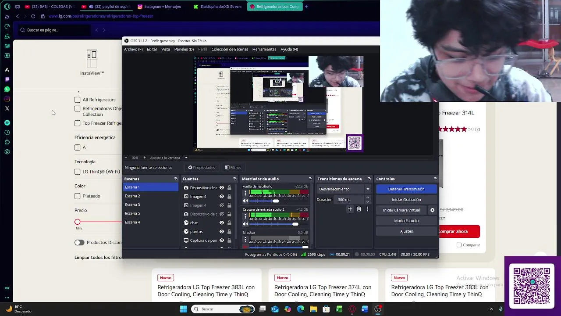Open OBS Archivo menu
This screenshot has width=561, height=316.
point(133,49)
